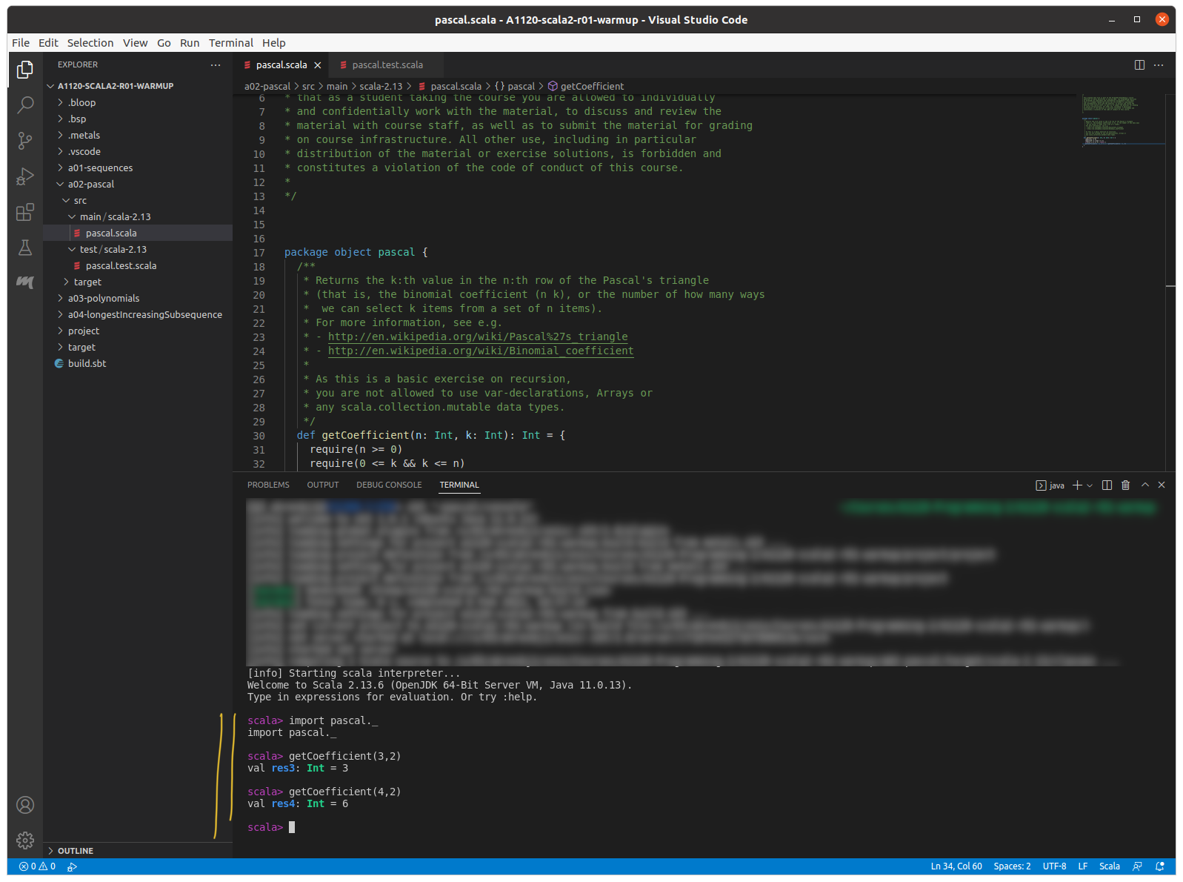Maximize terminal panel with up chevron
1183x882 pixels.
point(1144,485)
